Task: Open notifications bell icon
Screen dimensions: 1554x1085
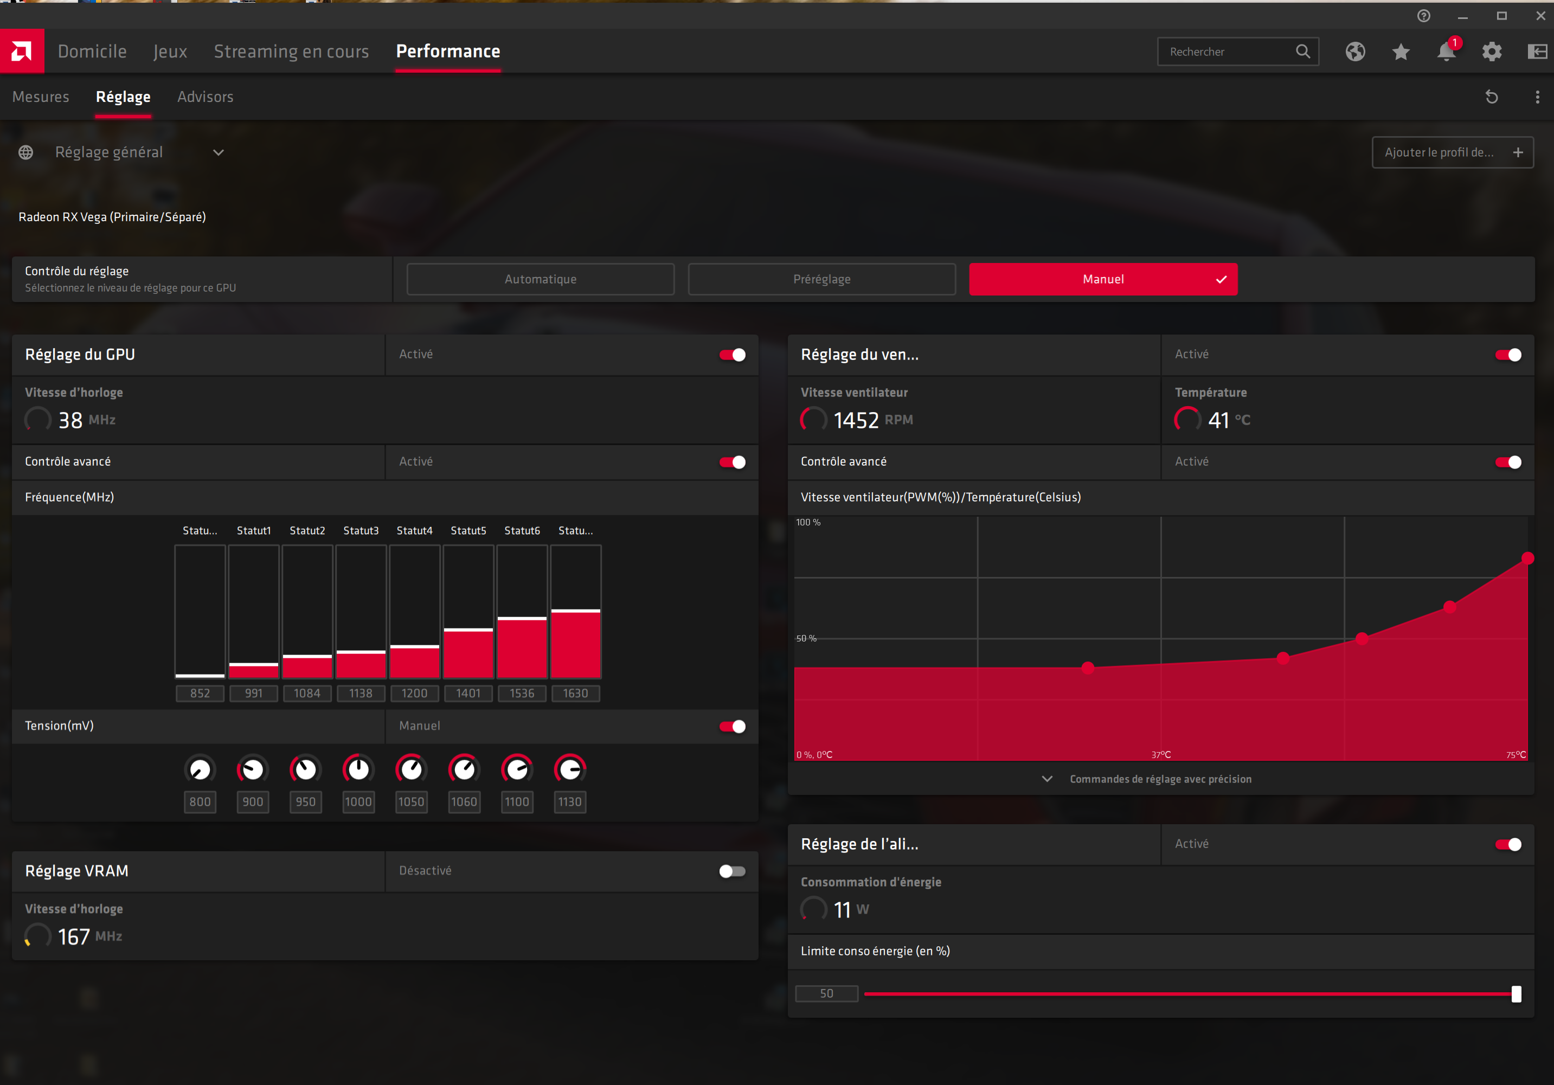Action: coord(1447,52)
